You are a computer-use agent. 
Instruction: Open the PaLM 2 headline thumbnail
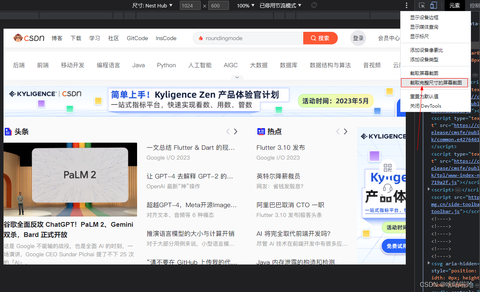click(70, 180)
